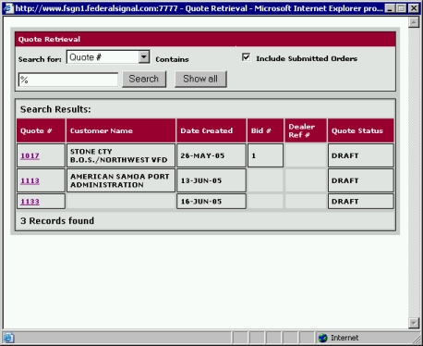Click DRAFT status for quote 1113
Image resolution: width=423 pixels, height=346 pixels.
pyautogui.click(x=361, y=180)
